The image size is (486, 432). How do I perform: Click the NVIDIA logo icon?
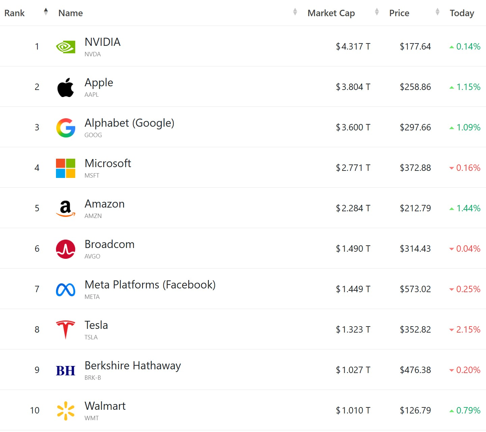pos(65,47)
